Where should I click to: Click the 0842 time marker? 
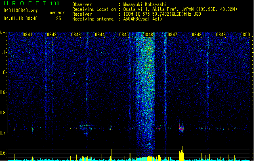pyautogui.click(x=52, y=35)
